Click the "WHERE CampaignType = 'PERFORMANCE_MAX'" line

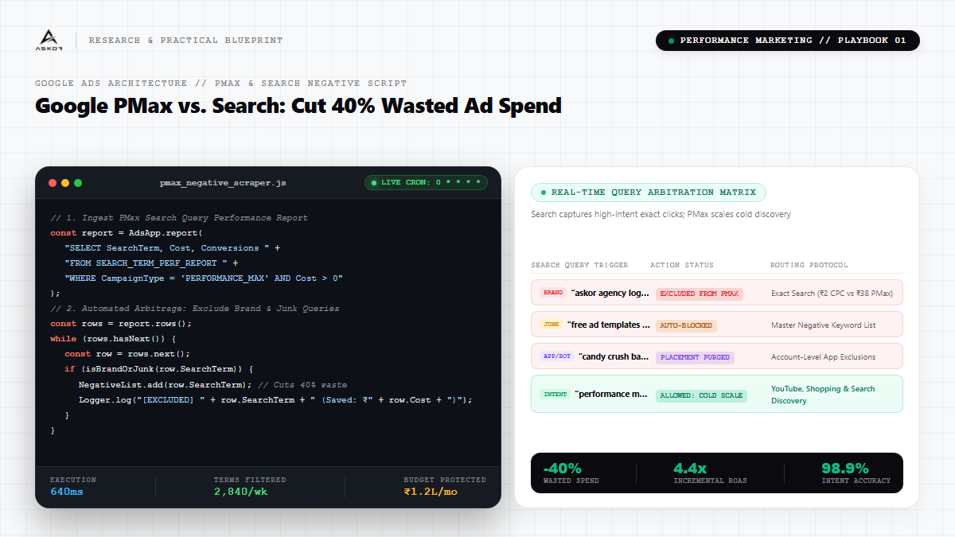[x=204, y=278]
